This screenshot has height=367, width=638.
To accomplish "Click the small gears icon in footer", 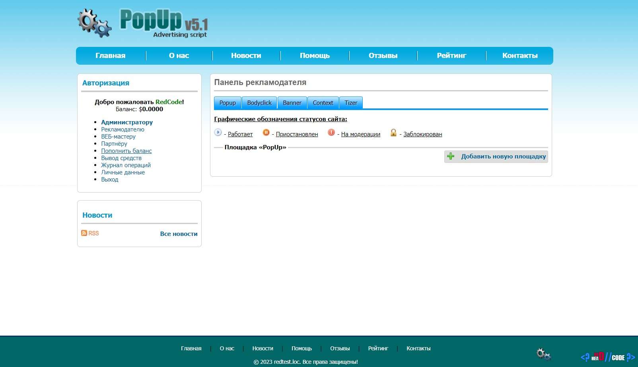I will 544,354.
